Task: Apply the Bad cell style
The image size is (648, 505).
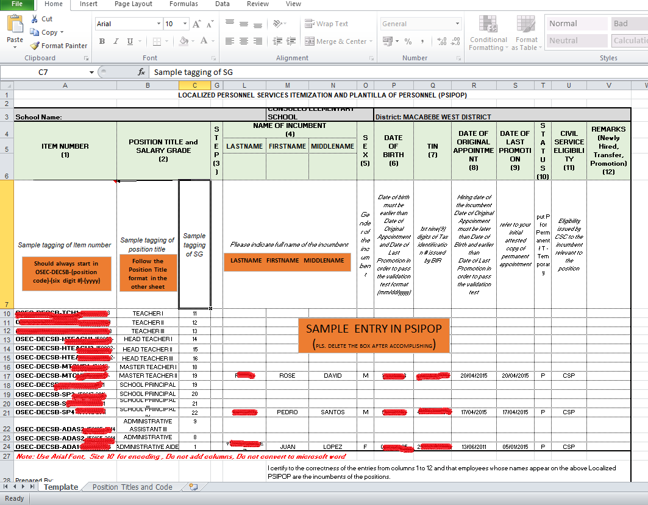Action: pyautogui.click(x=629, y=24)
